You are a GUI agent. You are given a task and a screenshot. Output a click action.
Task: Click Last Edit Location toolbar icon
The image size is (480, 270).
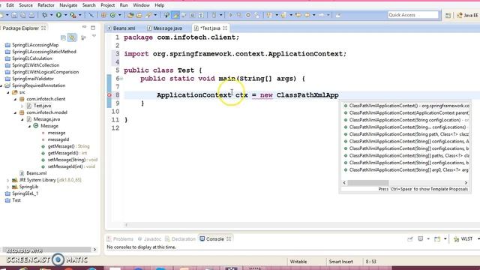click(x=298, y=15)
